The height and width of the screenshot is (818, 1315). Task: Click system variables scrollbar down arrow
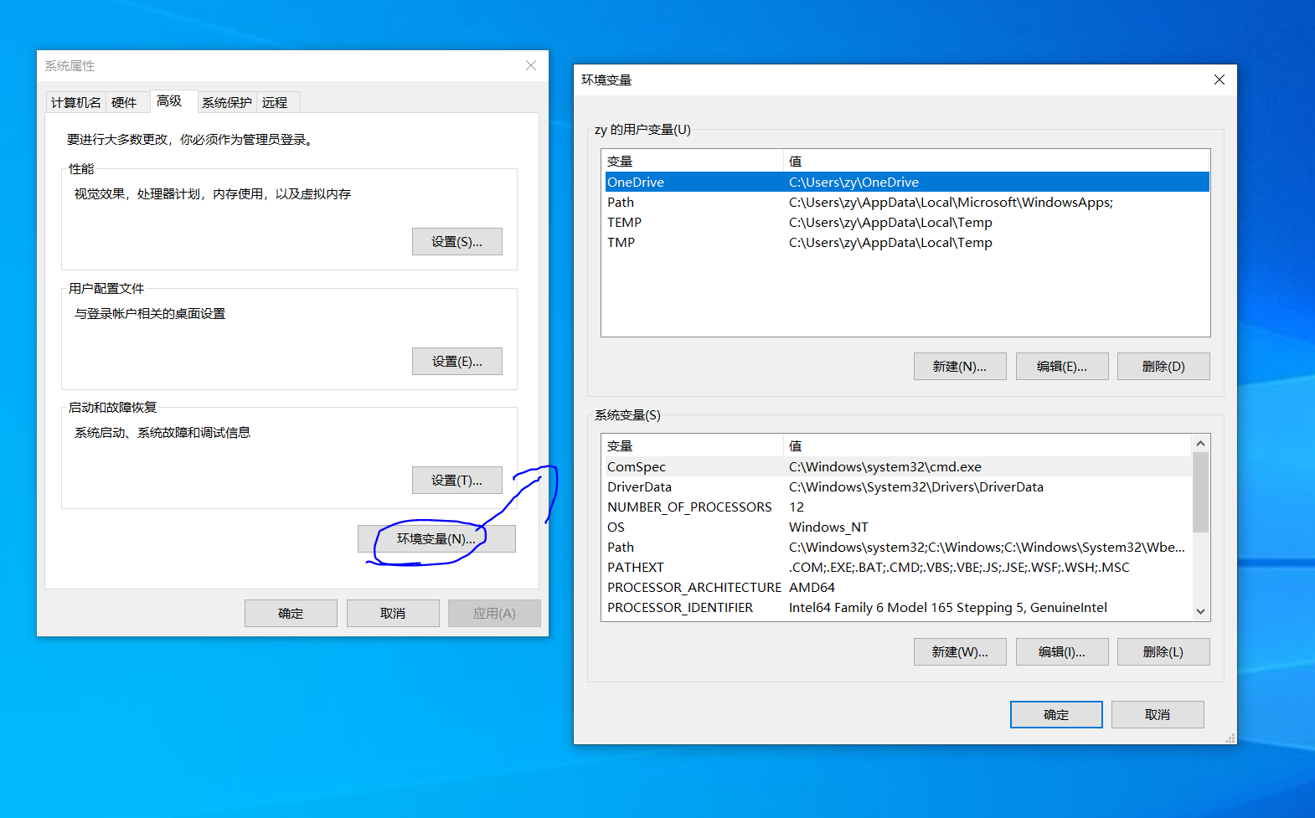point(1200,611)
